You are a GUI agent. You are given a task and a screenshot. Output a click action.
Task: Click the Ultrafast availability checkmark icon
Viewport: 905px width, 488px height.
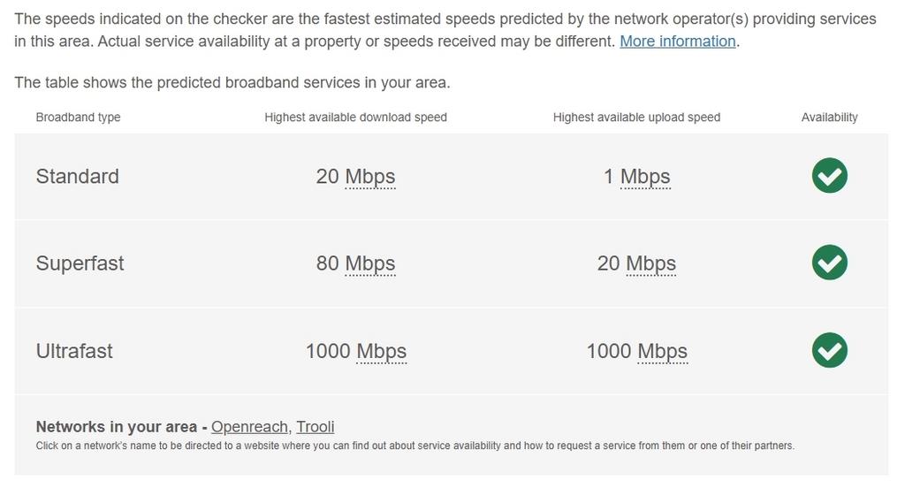coord(829,350)
